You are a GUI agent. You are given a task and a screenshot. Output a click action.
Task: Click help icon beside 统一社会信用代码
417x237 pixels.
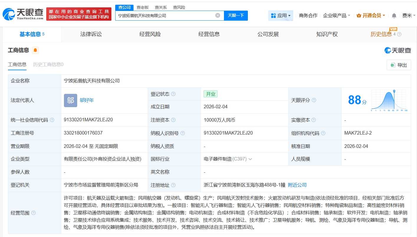point(52,120)
